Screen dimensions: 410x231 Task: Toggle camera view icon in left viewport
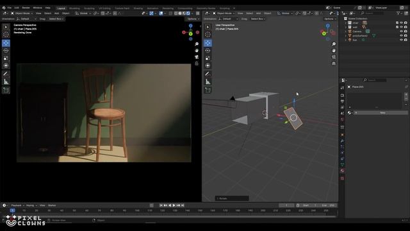coord(197,57)
